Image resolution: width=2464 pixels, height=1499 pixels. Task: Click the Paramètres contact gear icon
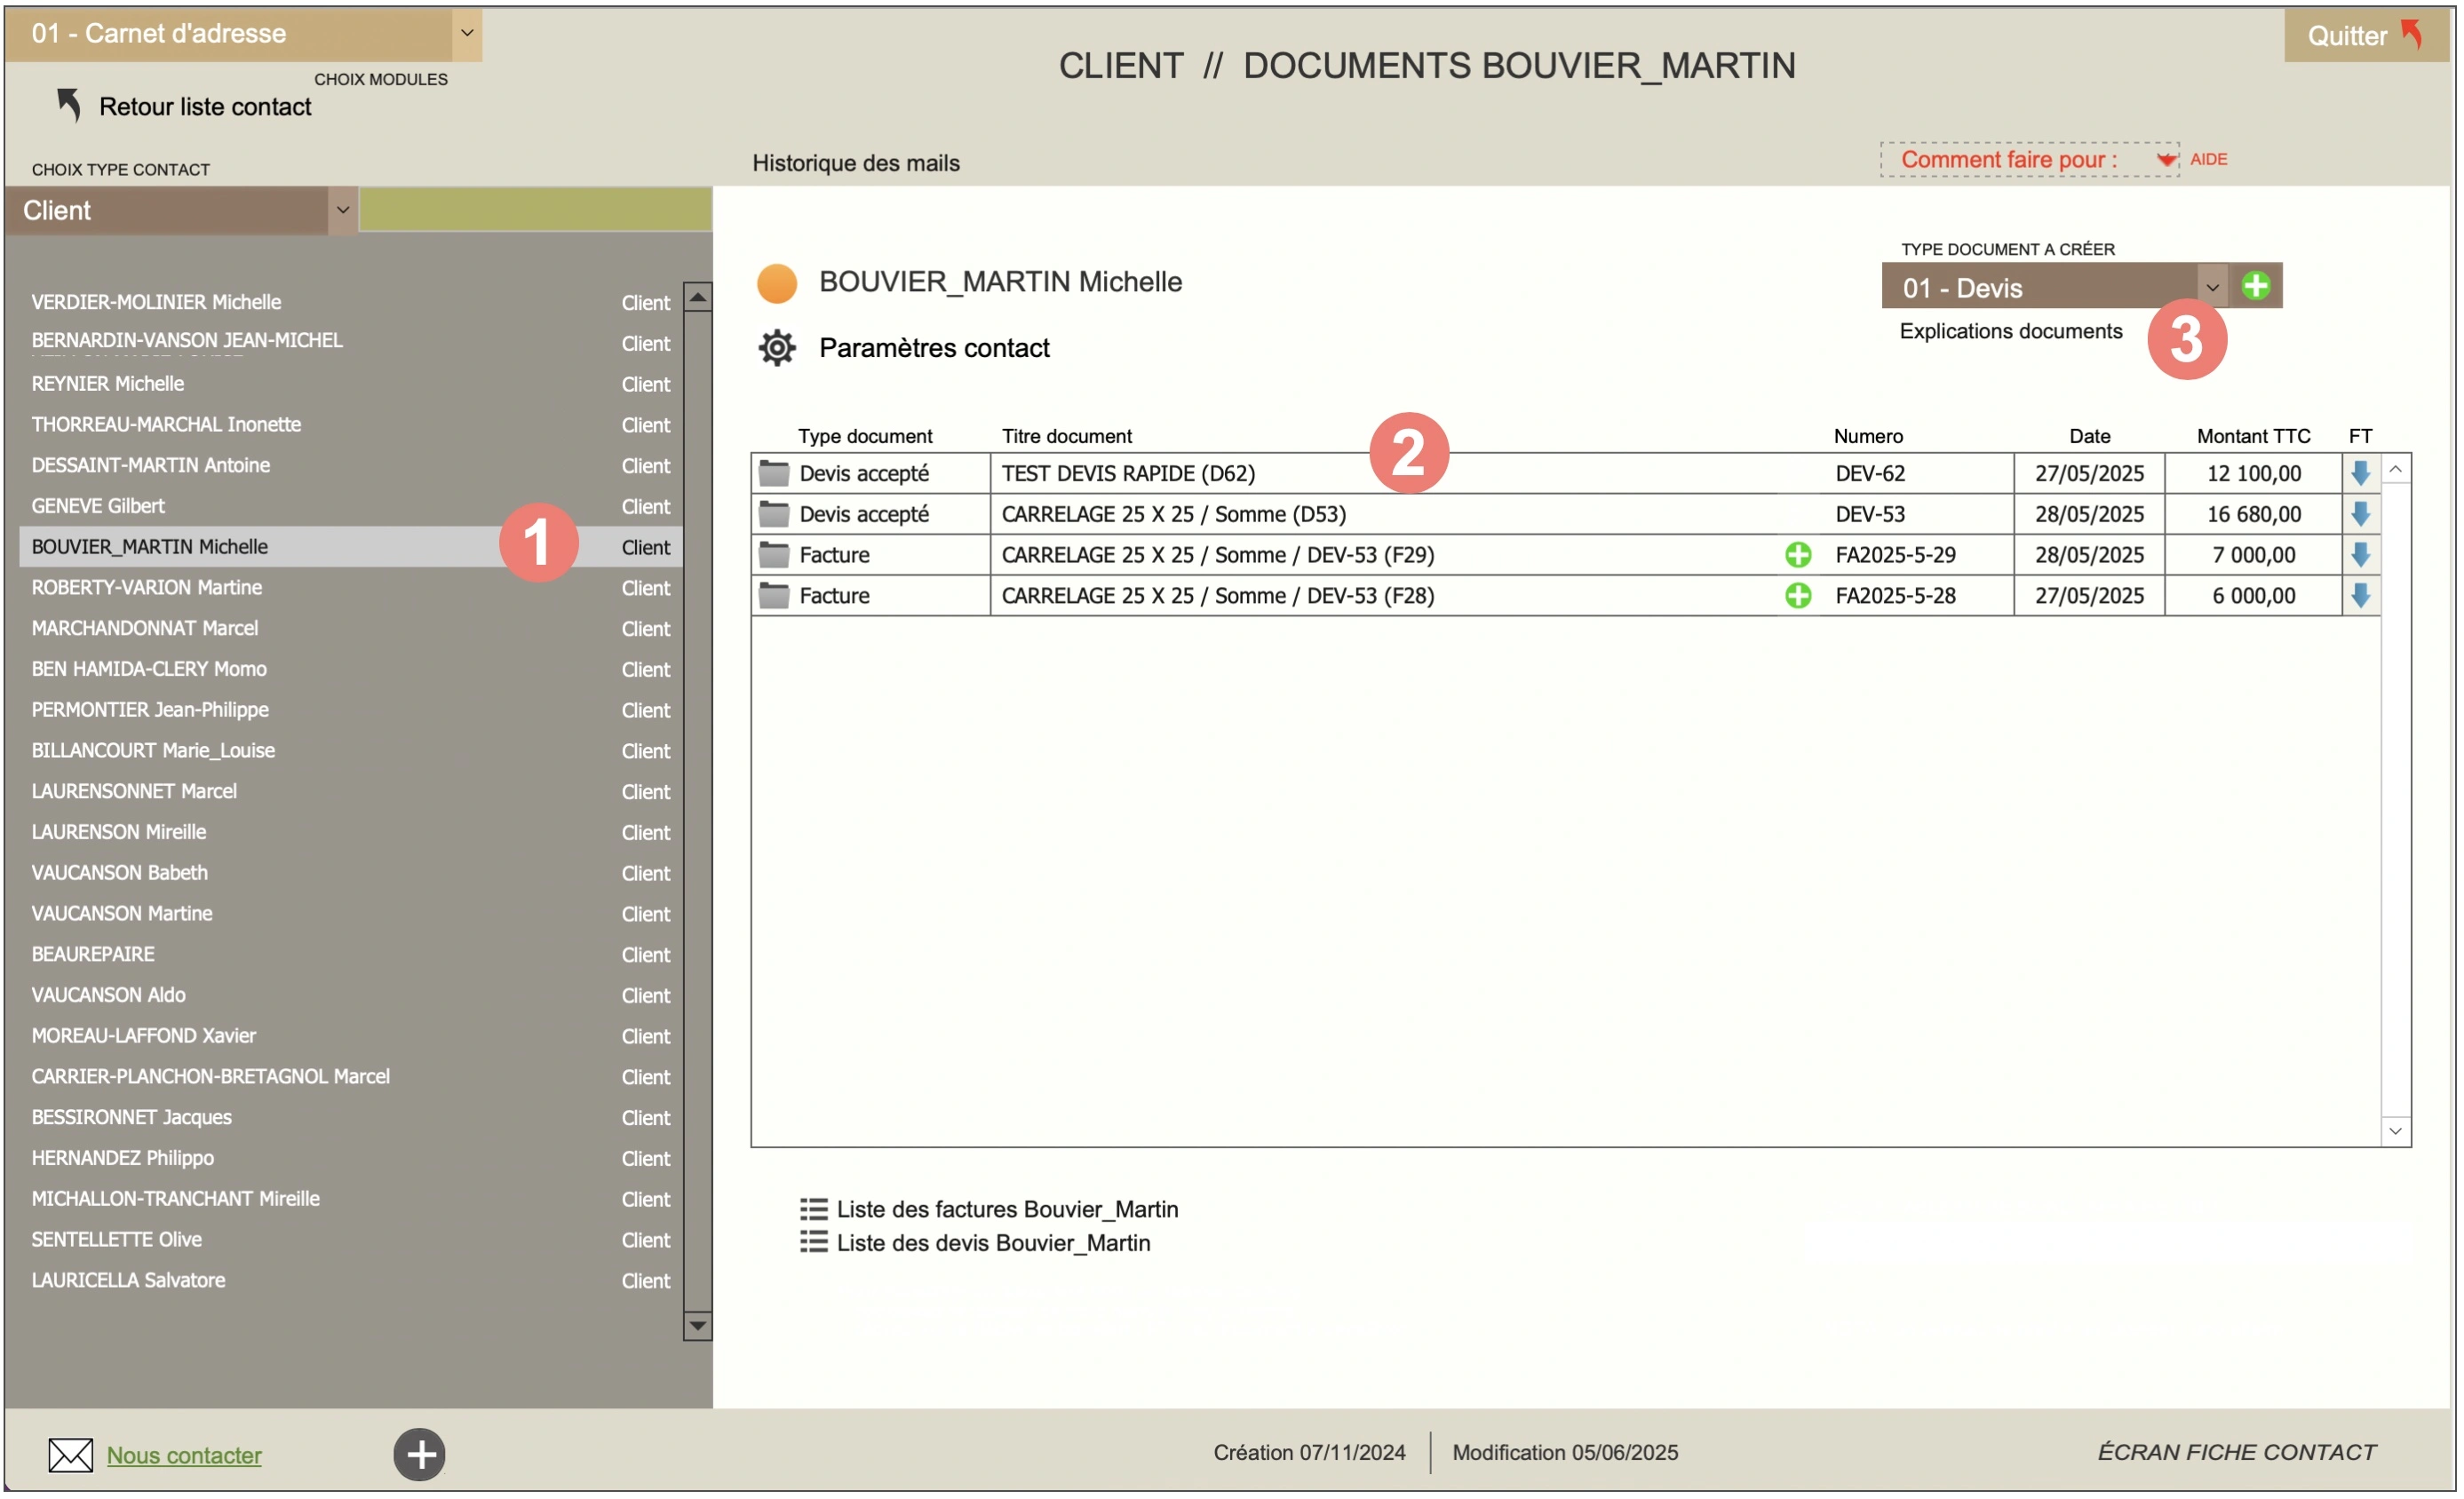pyautogui.click(x=776, y=347)
